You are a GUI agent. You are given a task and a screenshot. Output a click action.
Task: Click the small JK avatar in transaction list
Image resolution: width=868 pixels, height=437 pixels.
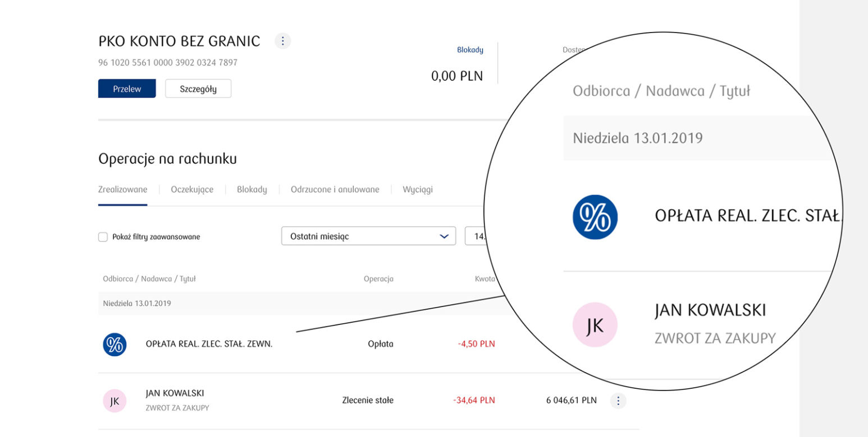[115, 401]
